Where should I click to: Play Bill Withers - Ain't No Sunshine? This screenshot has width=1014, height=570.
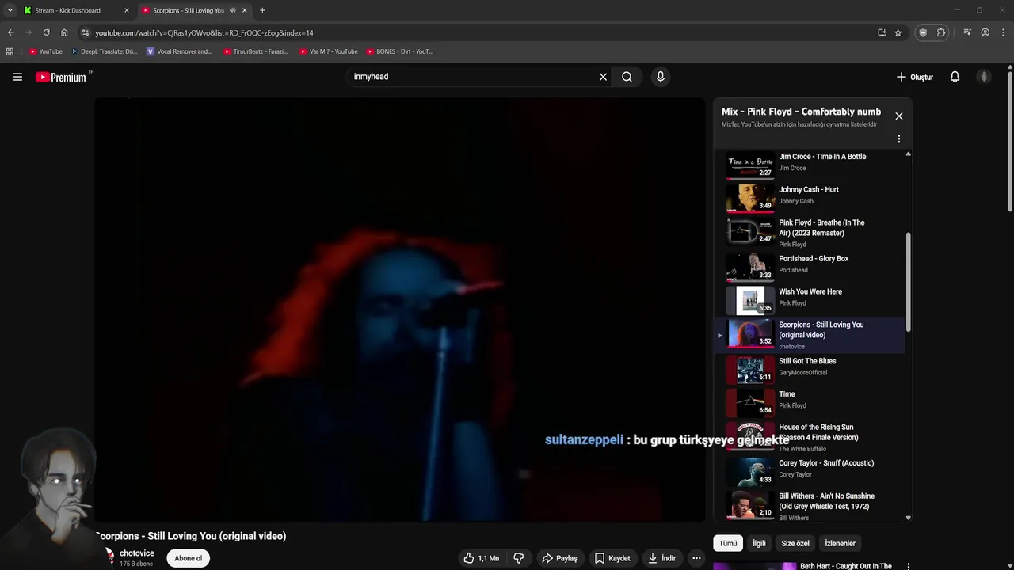click(x=808, y=505)
